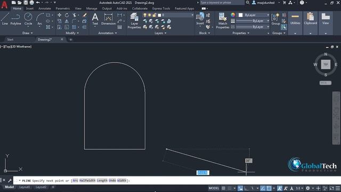
Task: Switch to the Manage ribbon tab
Action: [x=92, y=9]
